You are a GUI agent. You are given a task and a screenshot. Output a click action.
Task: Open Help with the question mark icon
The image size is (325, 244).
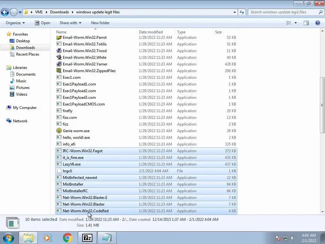tap(317, 23)
